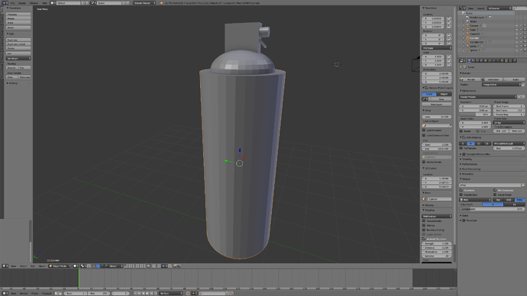Open the Help menu
The image size is (527, 296).
pyautogui.click(x=44, y=3)
